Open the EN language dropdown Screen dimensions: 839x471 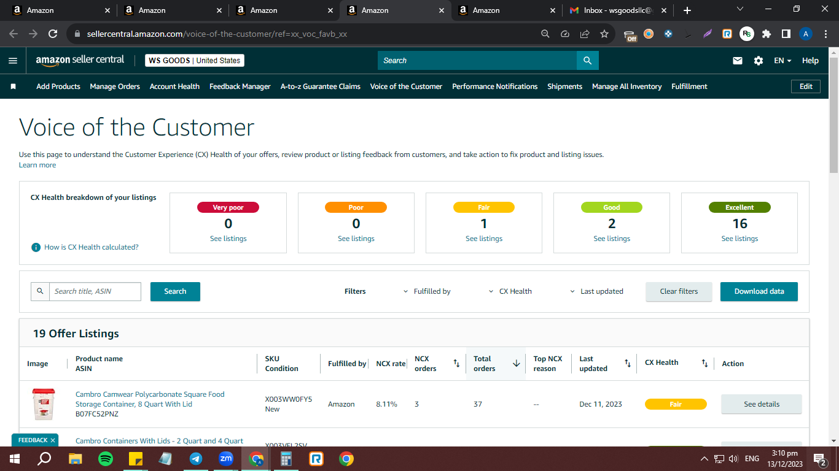click(x=782, y=61)
